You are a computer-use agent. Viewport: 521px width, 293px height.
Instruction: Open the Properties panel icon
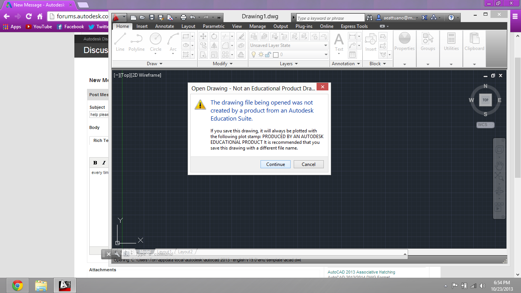click(404, 42)
